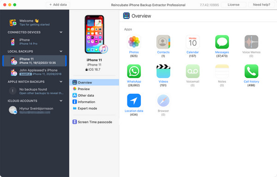The image size is (277, 177).
Task: Collapse the Connected Devices section
Action: pyautogui.click(x=61, y=32)
